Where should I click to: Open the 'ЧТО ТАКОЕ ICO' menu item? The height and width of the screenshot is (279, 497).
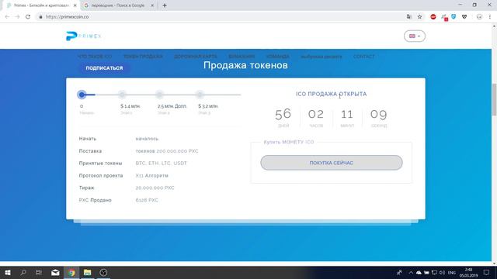click(95, 57)
